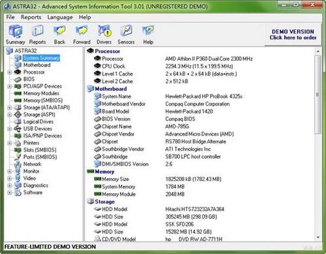This screenshot has height=254, width=326.
Task: Open the File menu
Action: tap(10, 17)
